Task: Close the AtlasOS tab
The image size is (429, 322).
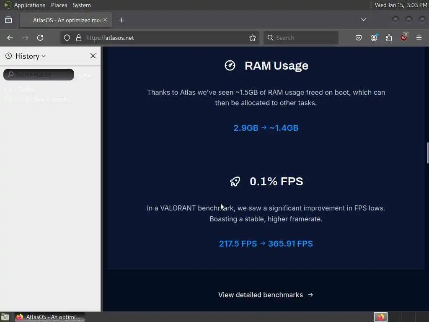Action: click(105, 20)
